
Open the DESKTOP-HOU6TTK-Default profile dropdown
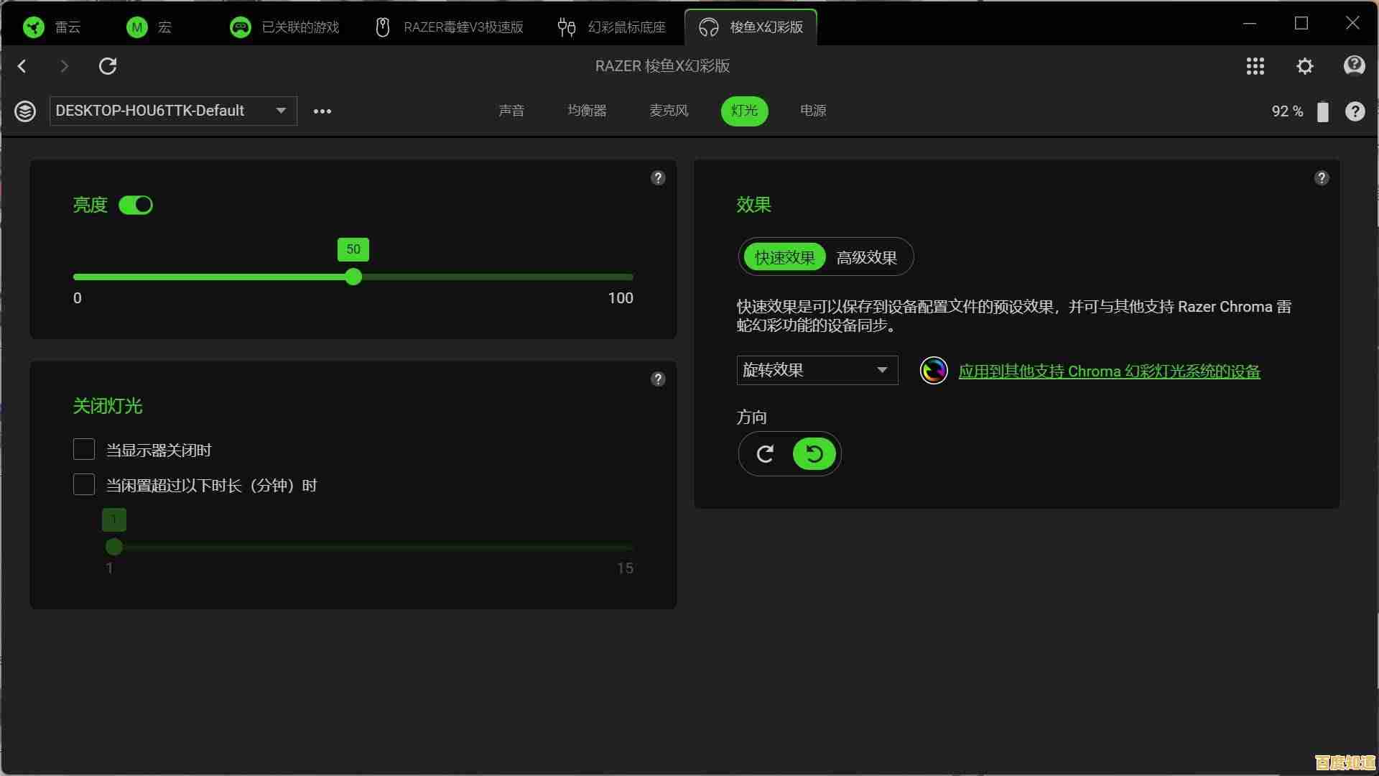pos(172,111)
